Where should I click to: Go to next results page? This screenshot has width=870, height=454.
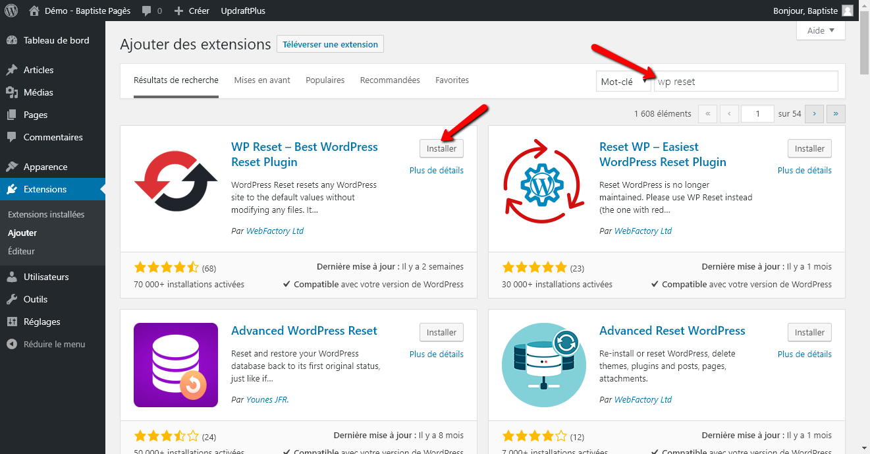coord(814,114)
